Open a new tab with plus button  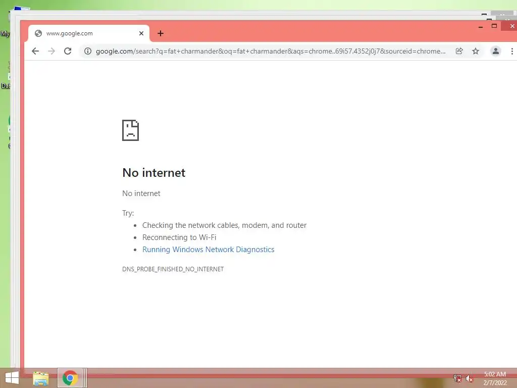[x=161, y=33]
